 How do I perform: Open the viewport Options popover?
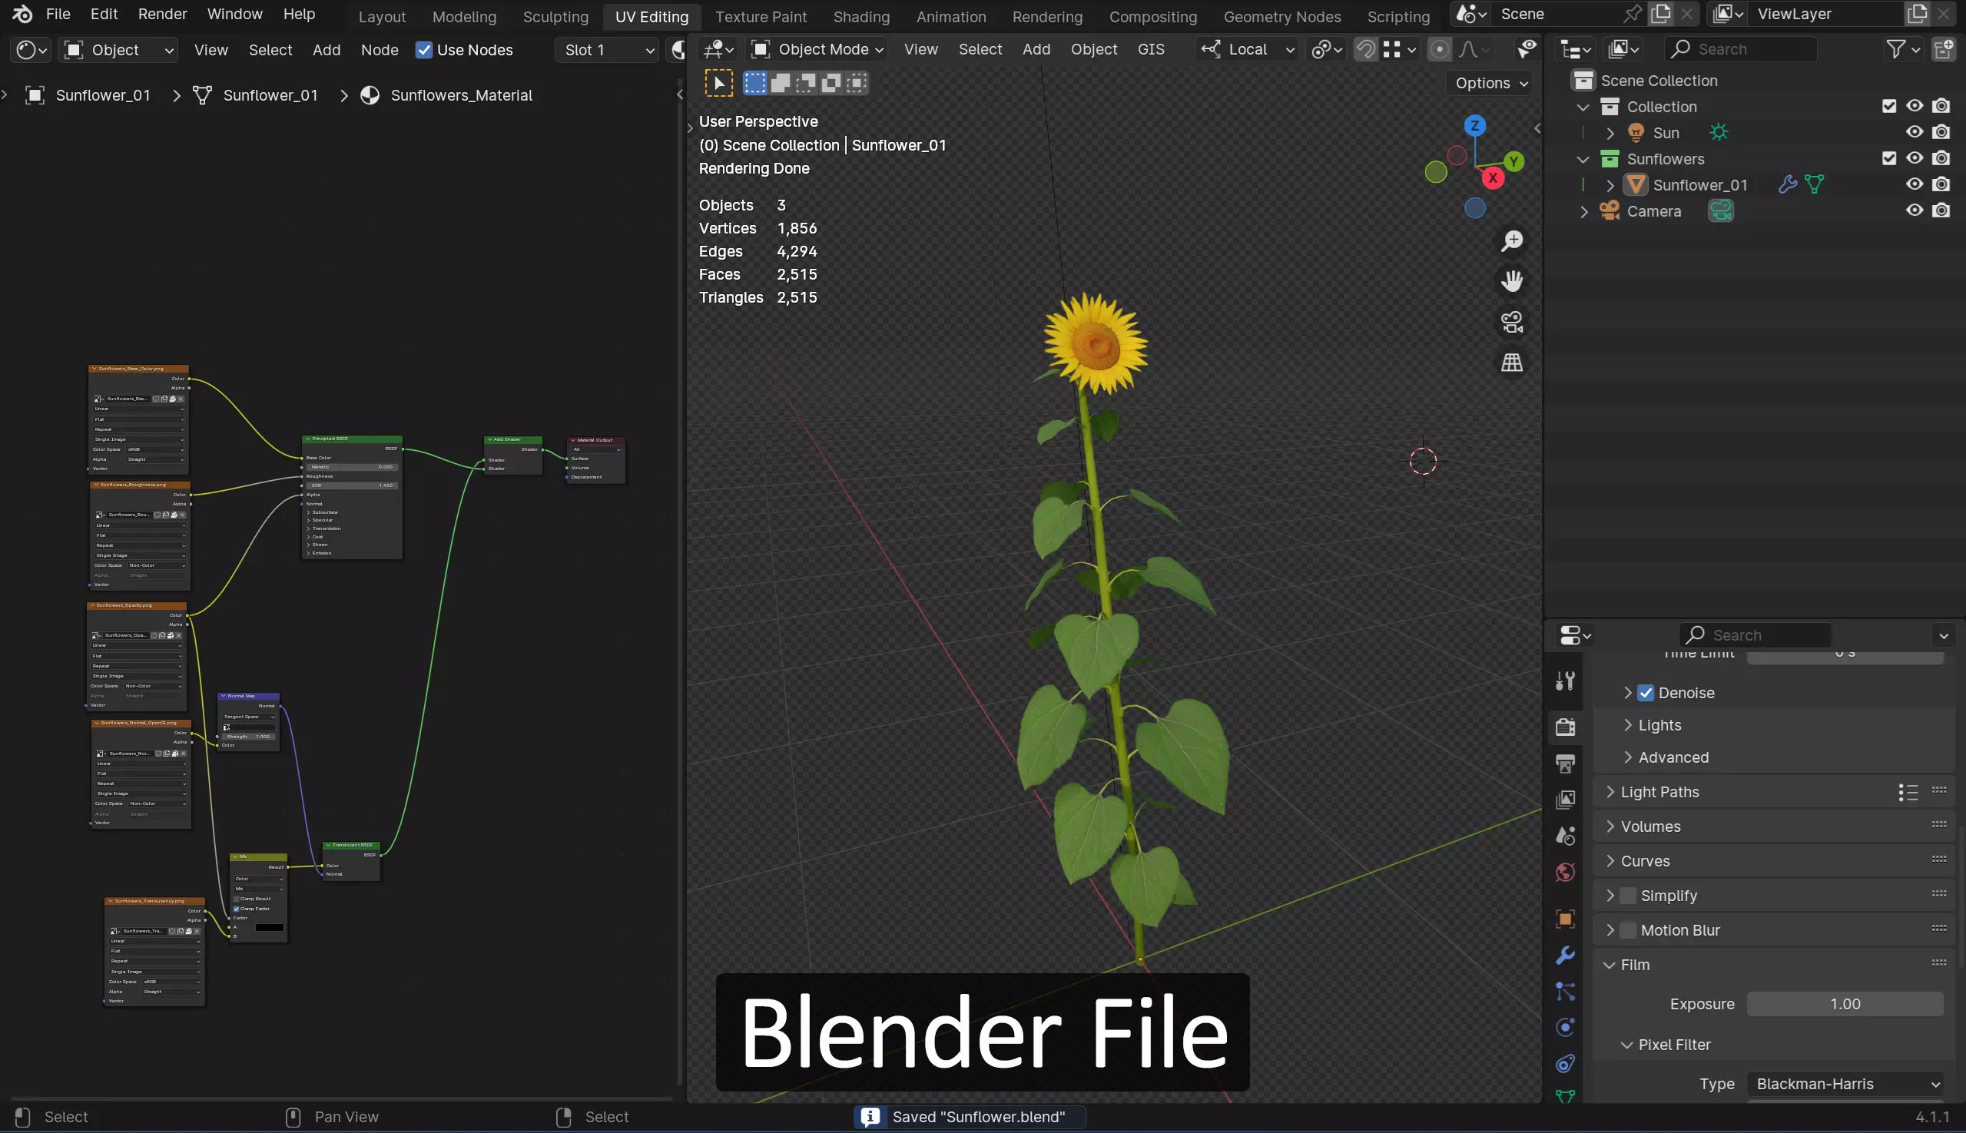click(1492, 83)
